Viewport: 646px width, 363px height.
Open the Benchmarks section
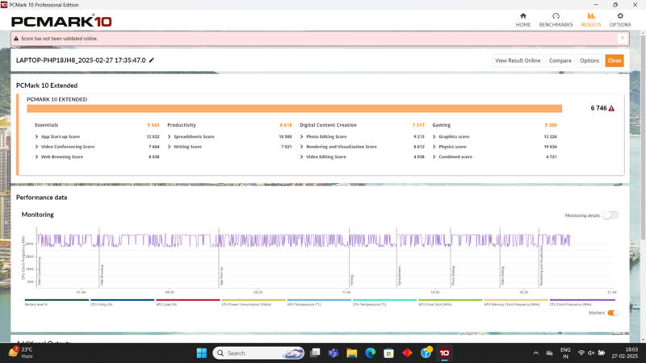[x=556, y=19]
